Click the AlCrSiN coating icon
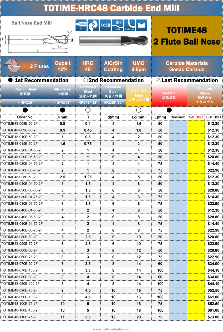 click(x=105, y=25)
